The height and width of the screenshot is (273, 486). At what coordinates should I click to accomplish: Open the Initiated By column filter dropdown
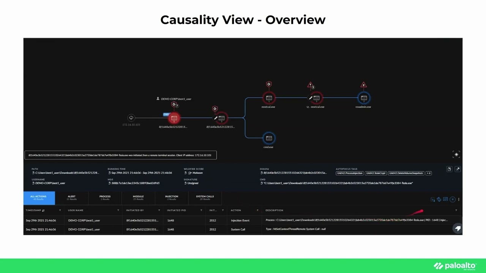coord(159,210)
